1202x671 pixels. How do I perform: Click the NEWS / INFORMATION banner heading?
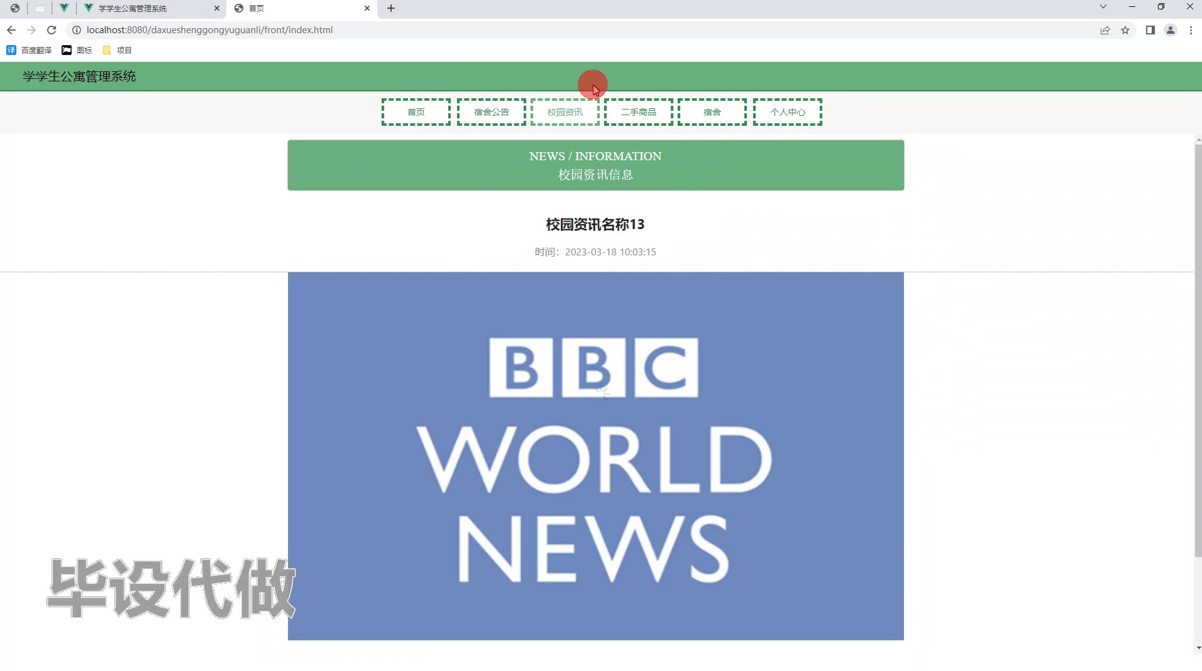595,156
